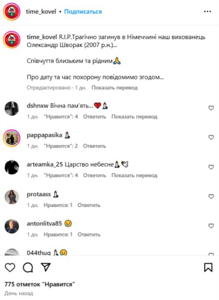Like pappapasika's comment heart
The width and height of the screenshot is (219, 300).
(x=211, y=137)
